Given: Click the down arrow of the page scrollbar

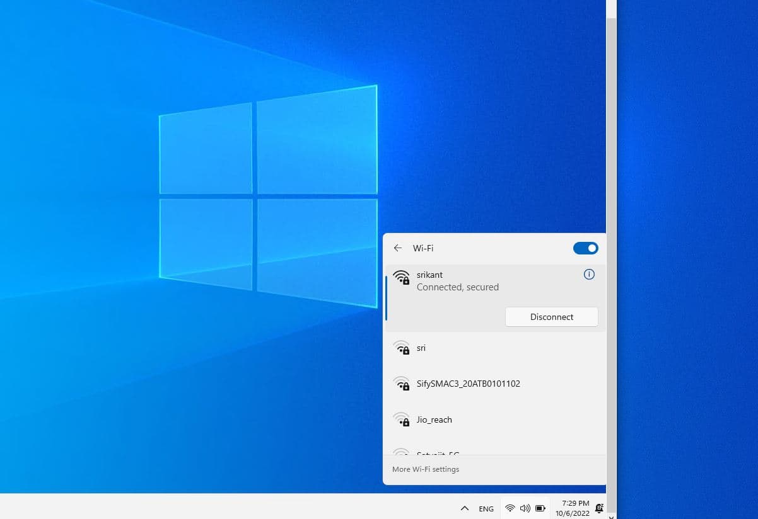Looking at the screenshot, I should (611, 516).
